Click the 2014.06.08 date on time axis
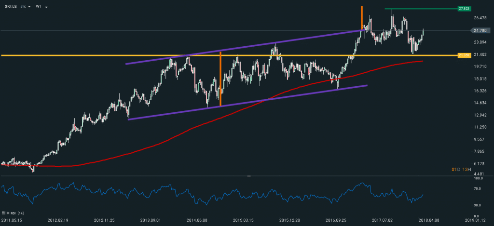This screenshot has width=494, height=226. pos(196,220)
